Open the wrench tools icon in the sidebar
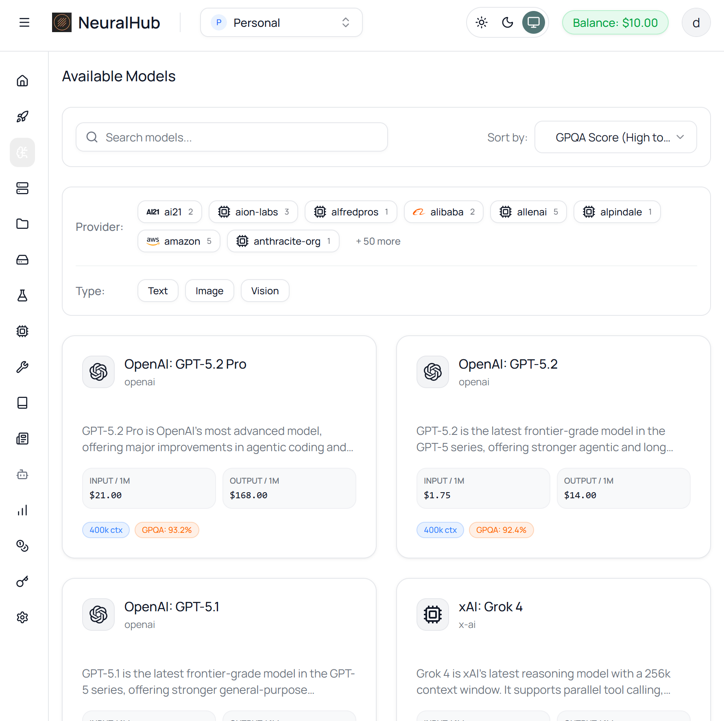 [x=22, y=366]
